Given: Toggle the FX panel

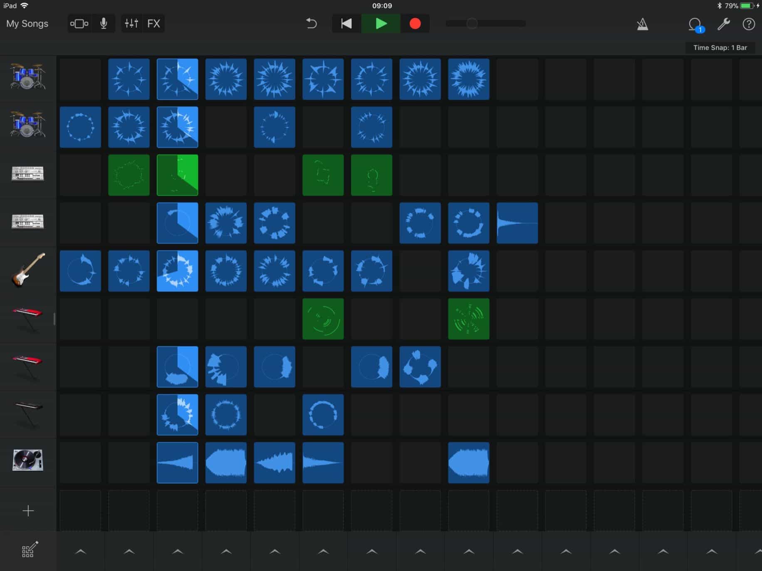Looking at the screenshot, I should pos(153,24).
